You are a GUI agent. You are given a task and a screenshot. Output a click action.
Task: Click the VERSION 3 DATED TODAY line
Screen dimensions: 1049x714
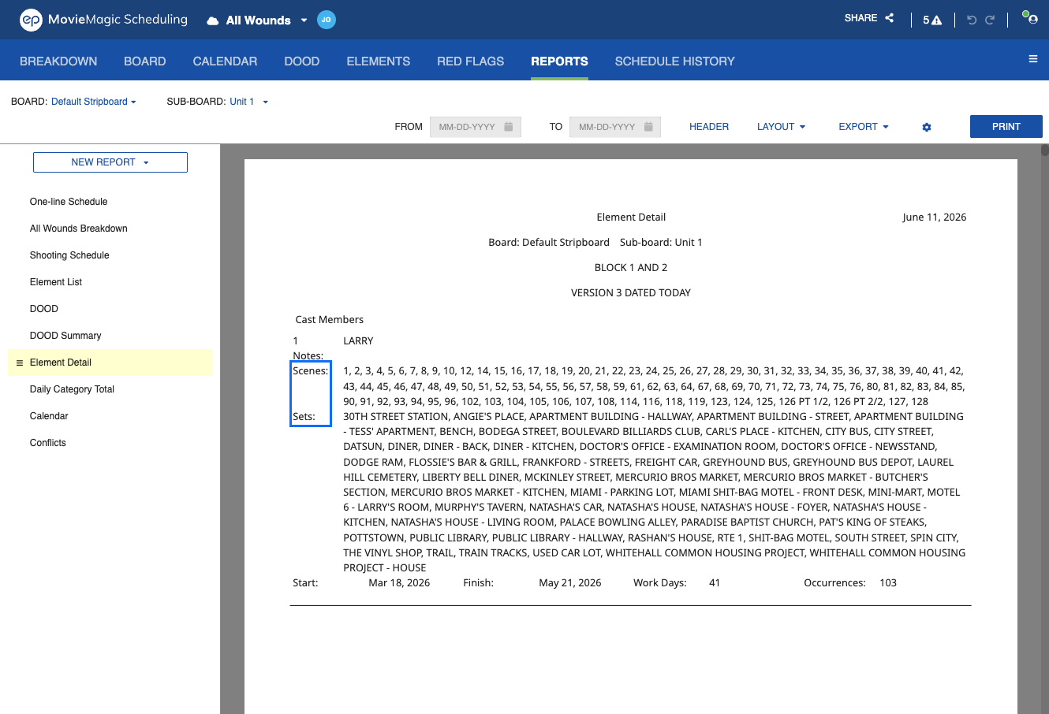click(x=631, y=293)
